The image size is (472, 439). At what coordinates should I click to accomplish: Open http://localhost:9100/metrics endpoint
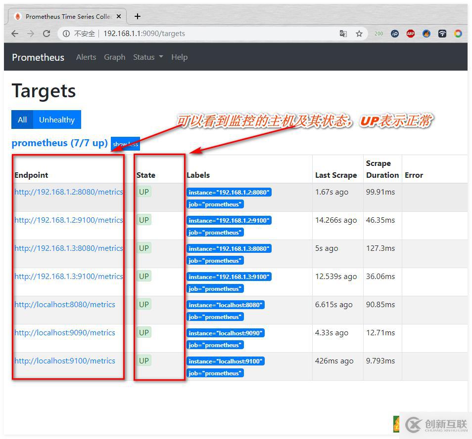[65, 361]
